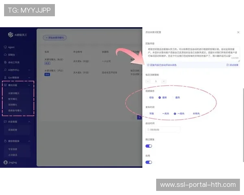This screenshot has height=195, width=244.
Task: Click the jingjing user avatar icon
Action: click(x=5, y=162)
